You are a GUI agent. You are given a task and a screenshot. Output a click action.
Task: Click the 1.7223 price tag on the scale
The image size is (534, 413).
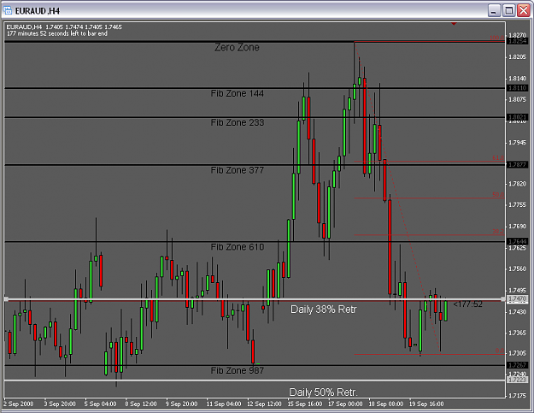(x=517, y=380)
